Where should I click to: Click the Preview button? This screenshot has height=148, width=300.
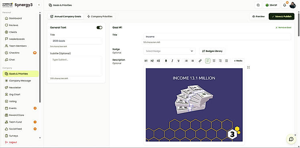click(x=258, y=16)
